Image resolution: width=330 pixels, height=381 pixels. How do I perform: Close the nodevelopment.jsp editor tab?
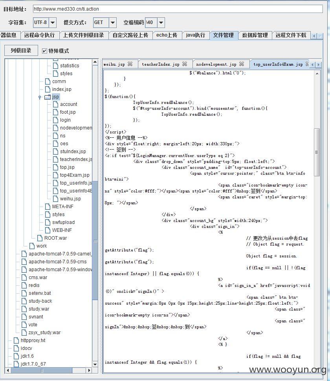[x=242, y=64]
